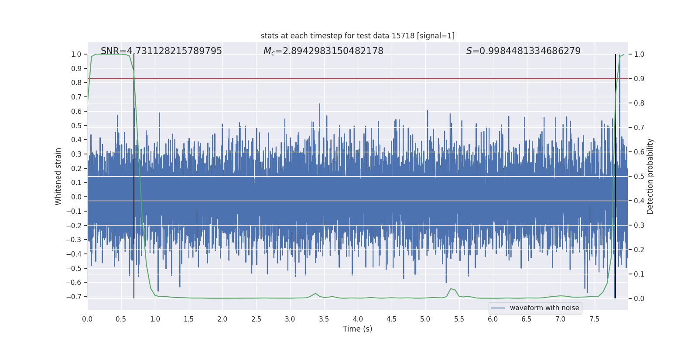
Task: Click the 4.0 tick label on time axis
Action: (x=357, y=319)
